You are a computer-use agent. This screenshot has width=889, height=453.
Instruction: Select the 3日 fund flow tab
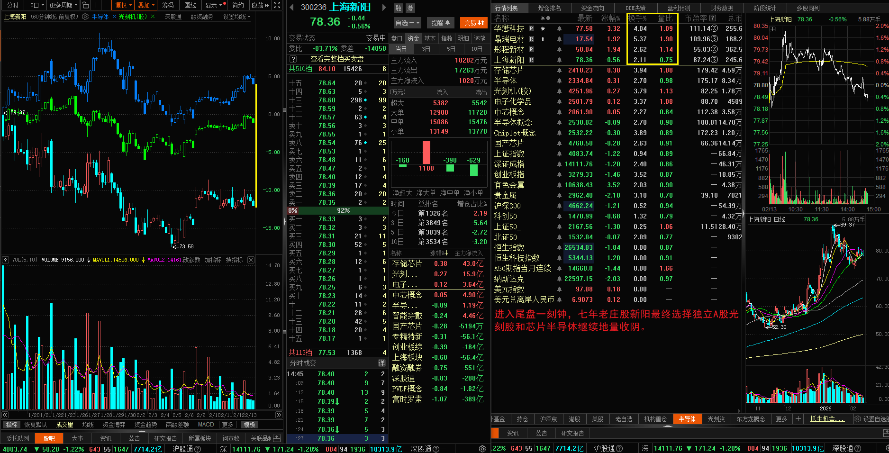pos(426,49)
